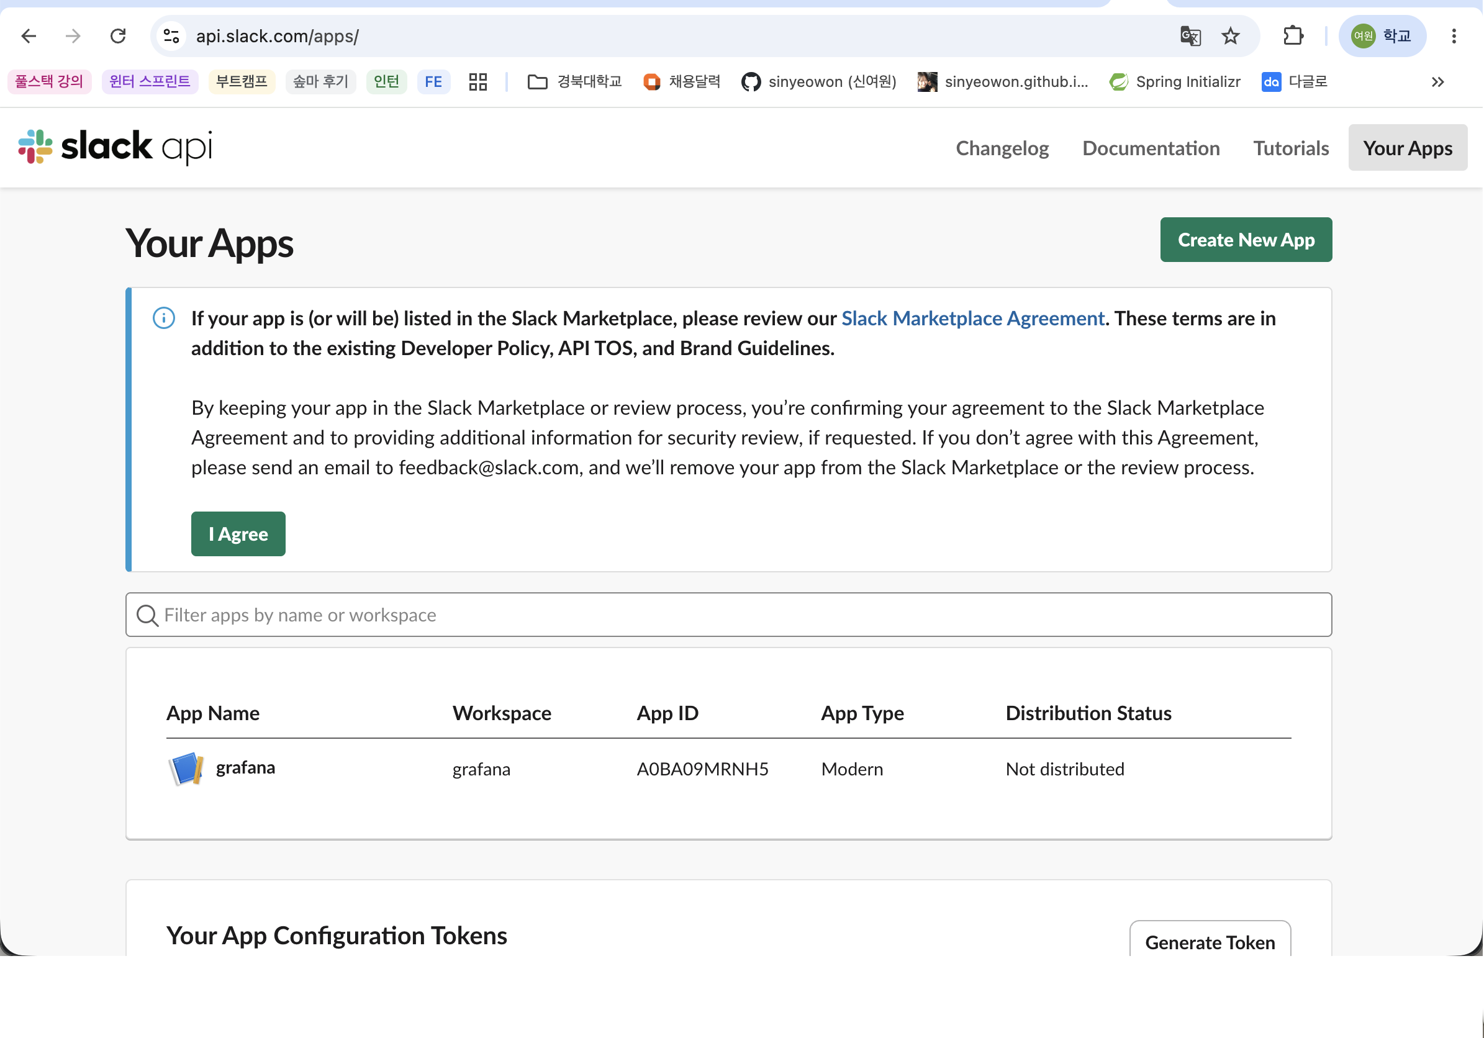Image resolution: width=1484 pixels, height=1038 pixels.
Task: Click the Your App Configuration Tokens heading
Action: tap(337, 935)
